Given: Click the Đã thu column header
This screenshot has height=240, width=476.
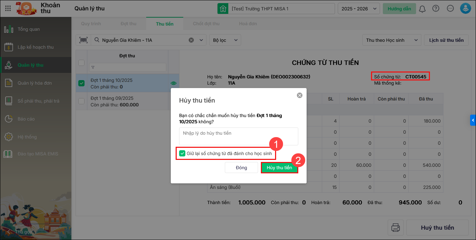Looking at the screenshot, I should [x=426, y=99].
